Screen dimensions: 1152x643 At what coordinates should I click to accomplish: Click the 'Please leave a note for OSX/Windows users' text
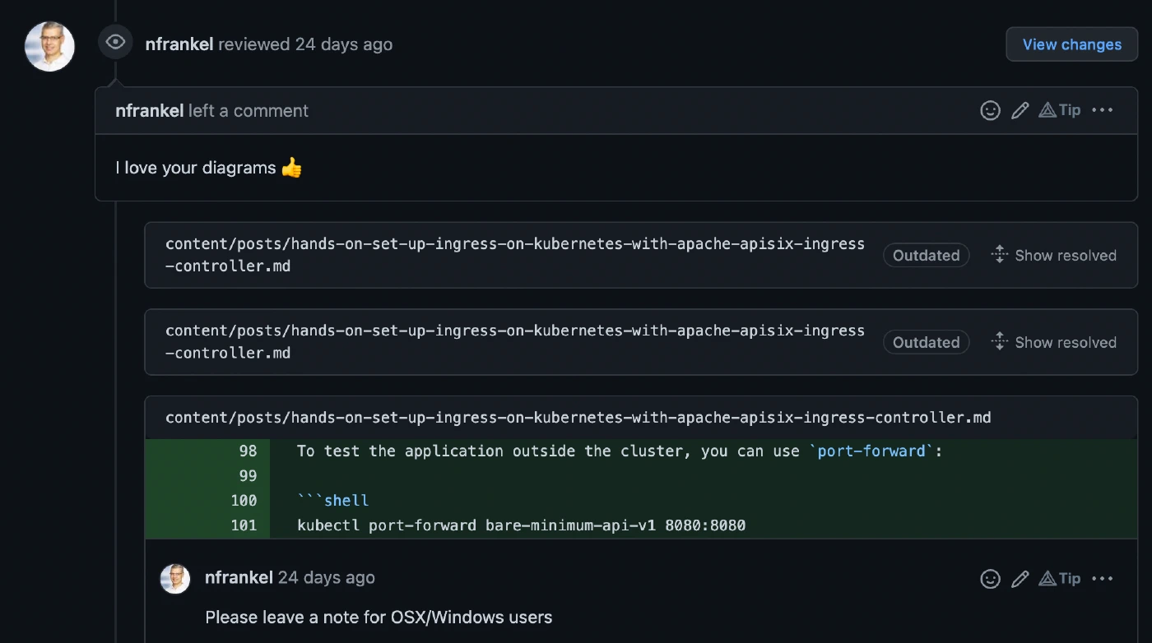pos(379,617)
